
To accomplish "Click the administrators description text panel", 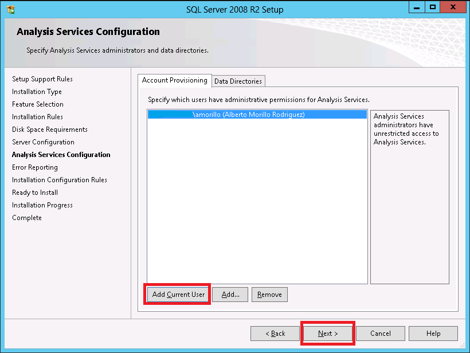I will (410, 197).
